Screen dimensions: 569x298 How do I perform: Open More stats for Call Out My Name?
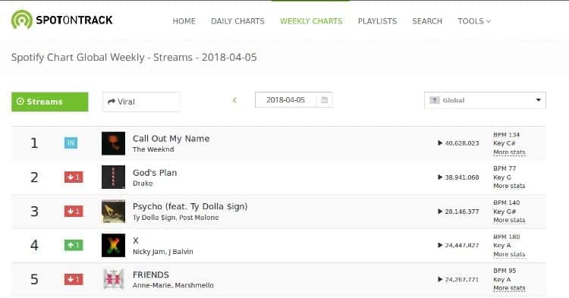tap(509, 152)
